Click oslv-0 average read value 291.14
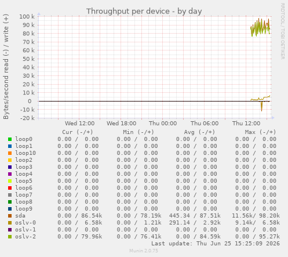 click(180, 223)
